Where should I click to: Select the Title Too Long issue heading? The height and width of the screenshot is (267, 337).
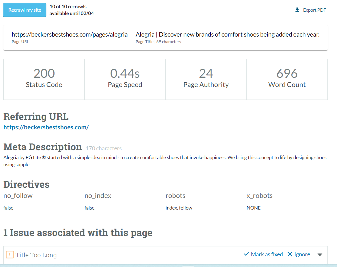pos(36,255)
